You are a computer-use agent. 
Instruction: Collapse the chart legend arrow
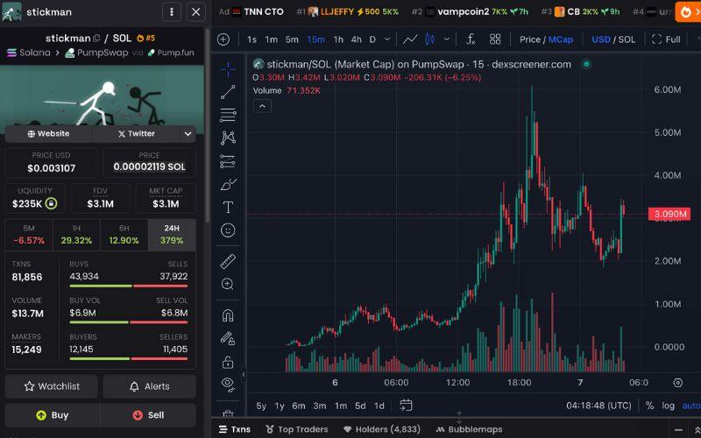click(x=262, y=106)
